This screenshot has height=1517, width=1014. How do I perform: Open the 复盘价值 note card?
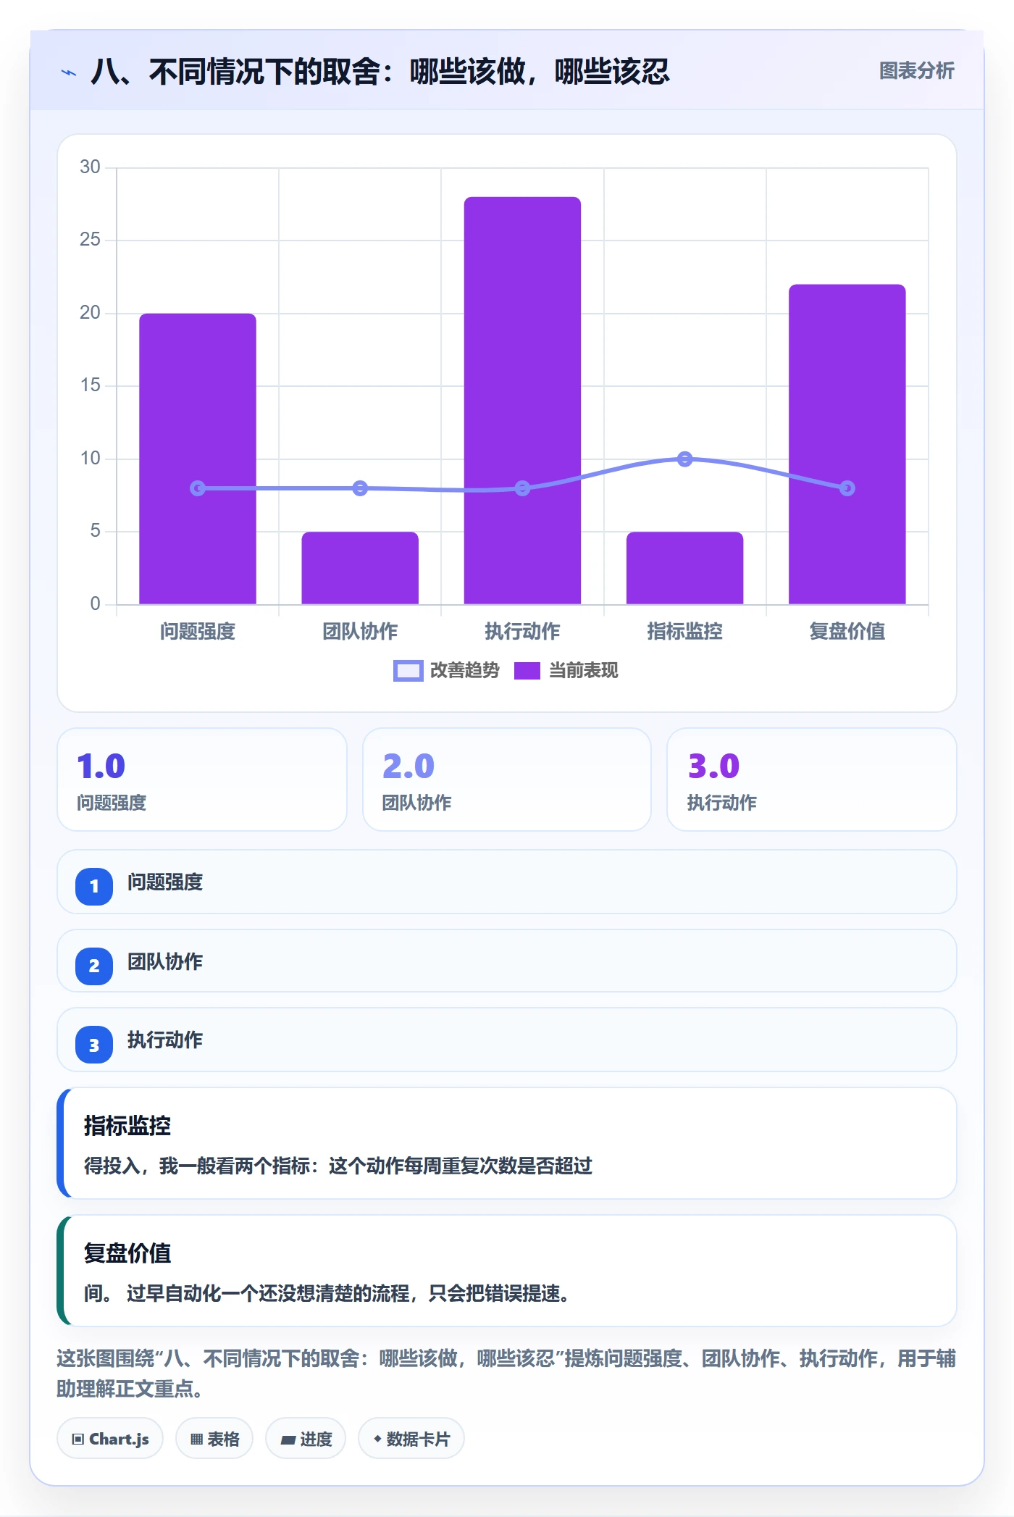point(507,1271)
